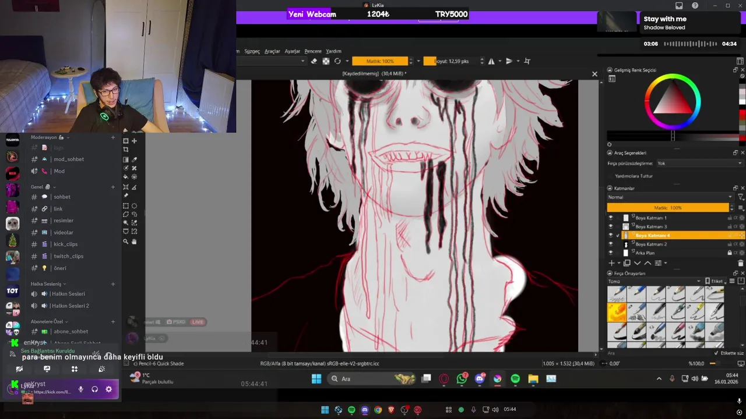Toggle camera off icon in Discord voice panel
The width and height of the screenshot is (746, 419).
(19, 368)
